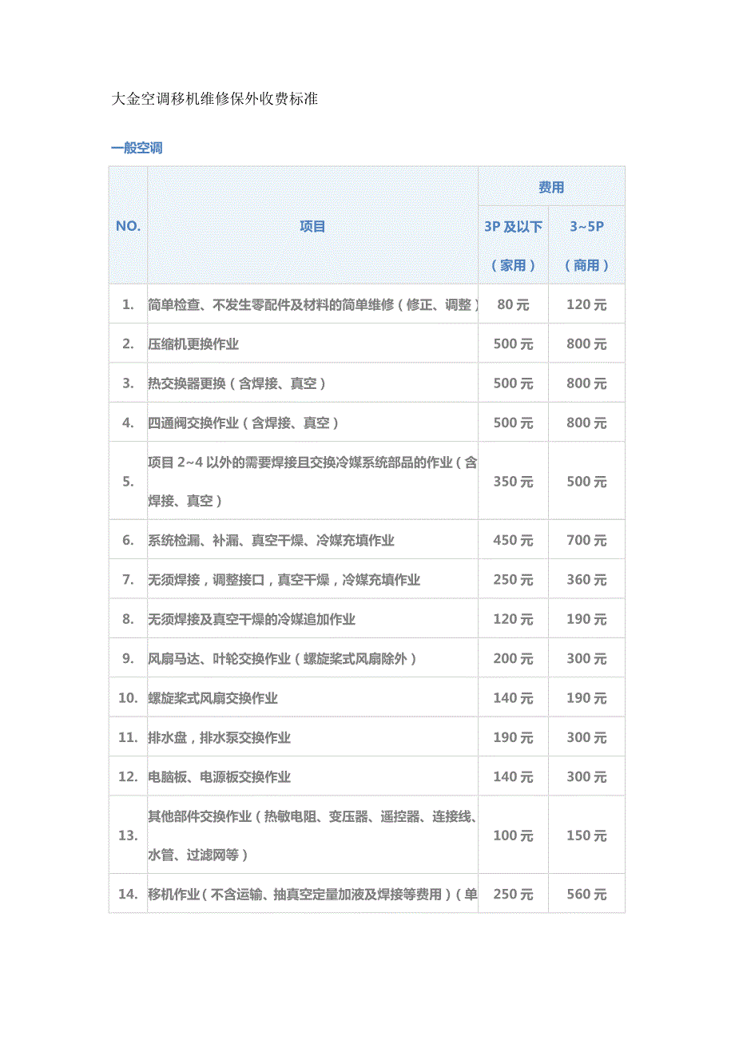Viewport: 735px width, 1040px height.
Task: Select the 3~5P(商用) column header
Action: (586, 245)
